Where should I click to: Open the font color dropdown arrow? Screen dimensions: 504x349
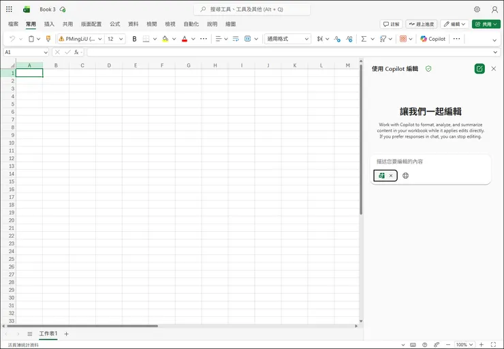point(193,39)
